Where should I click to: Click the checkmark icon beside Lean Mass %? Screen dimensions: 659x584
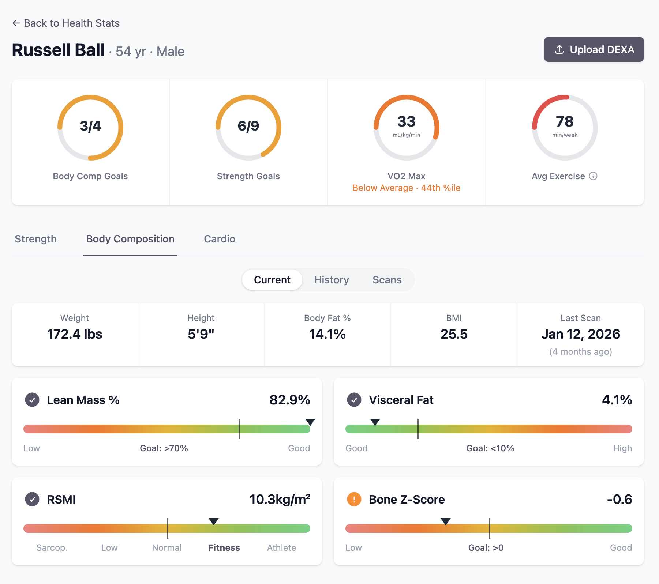coord(32,400)
